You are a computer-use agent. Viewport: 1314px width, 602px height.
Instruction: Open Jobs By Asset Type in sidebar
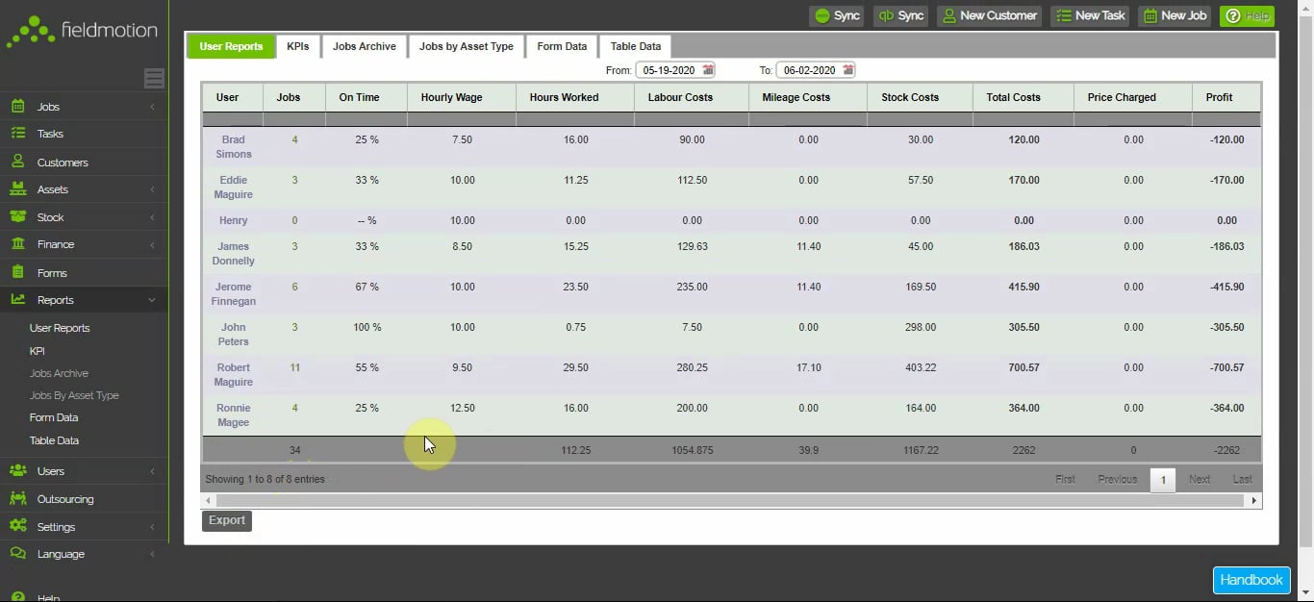point(74,395)
